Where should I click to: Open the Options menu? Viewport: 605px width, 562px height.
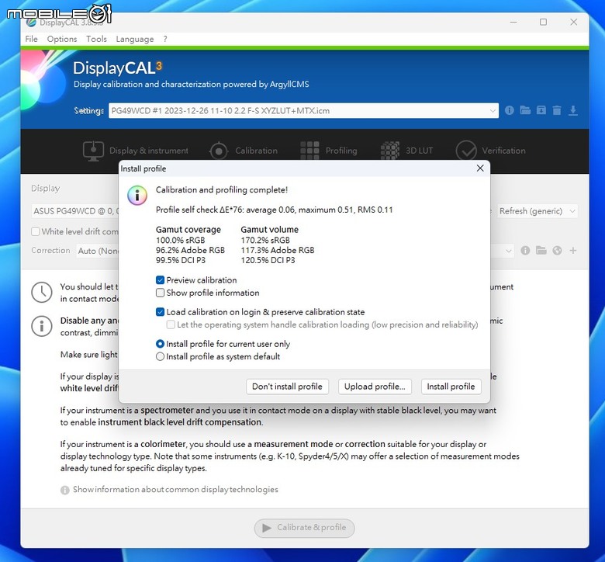(62, 39)
